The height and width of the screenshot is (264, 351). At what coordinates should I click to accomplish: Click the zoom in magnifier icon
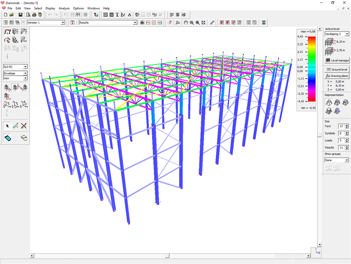click(x=197, y=22)
